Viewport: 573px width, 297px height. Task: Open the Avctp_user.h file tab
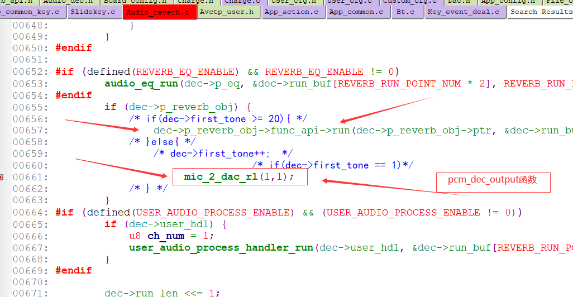tap(227, 12)
